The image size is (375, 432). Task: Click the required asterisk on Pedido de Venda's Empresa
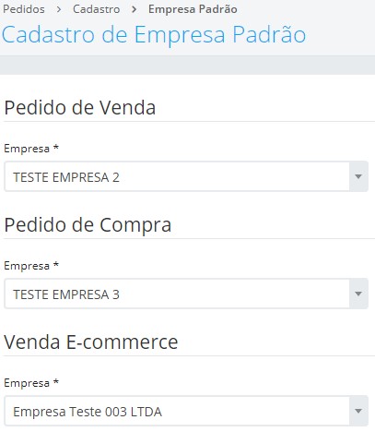[x=56, y=148]
